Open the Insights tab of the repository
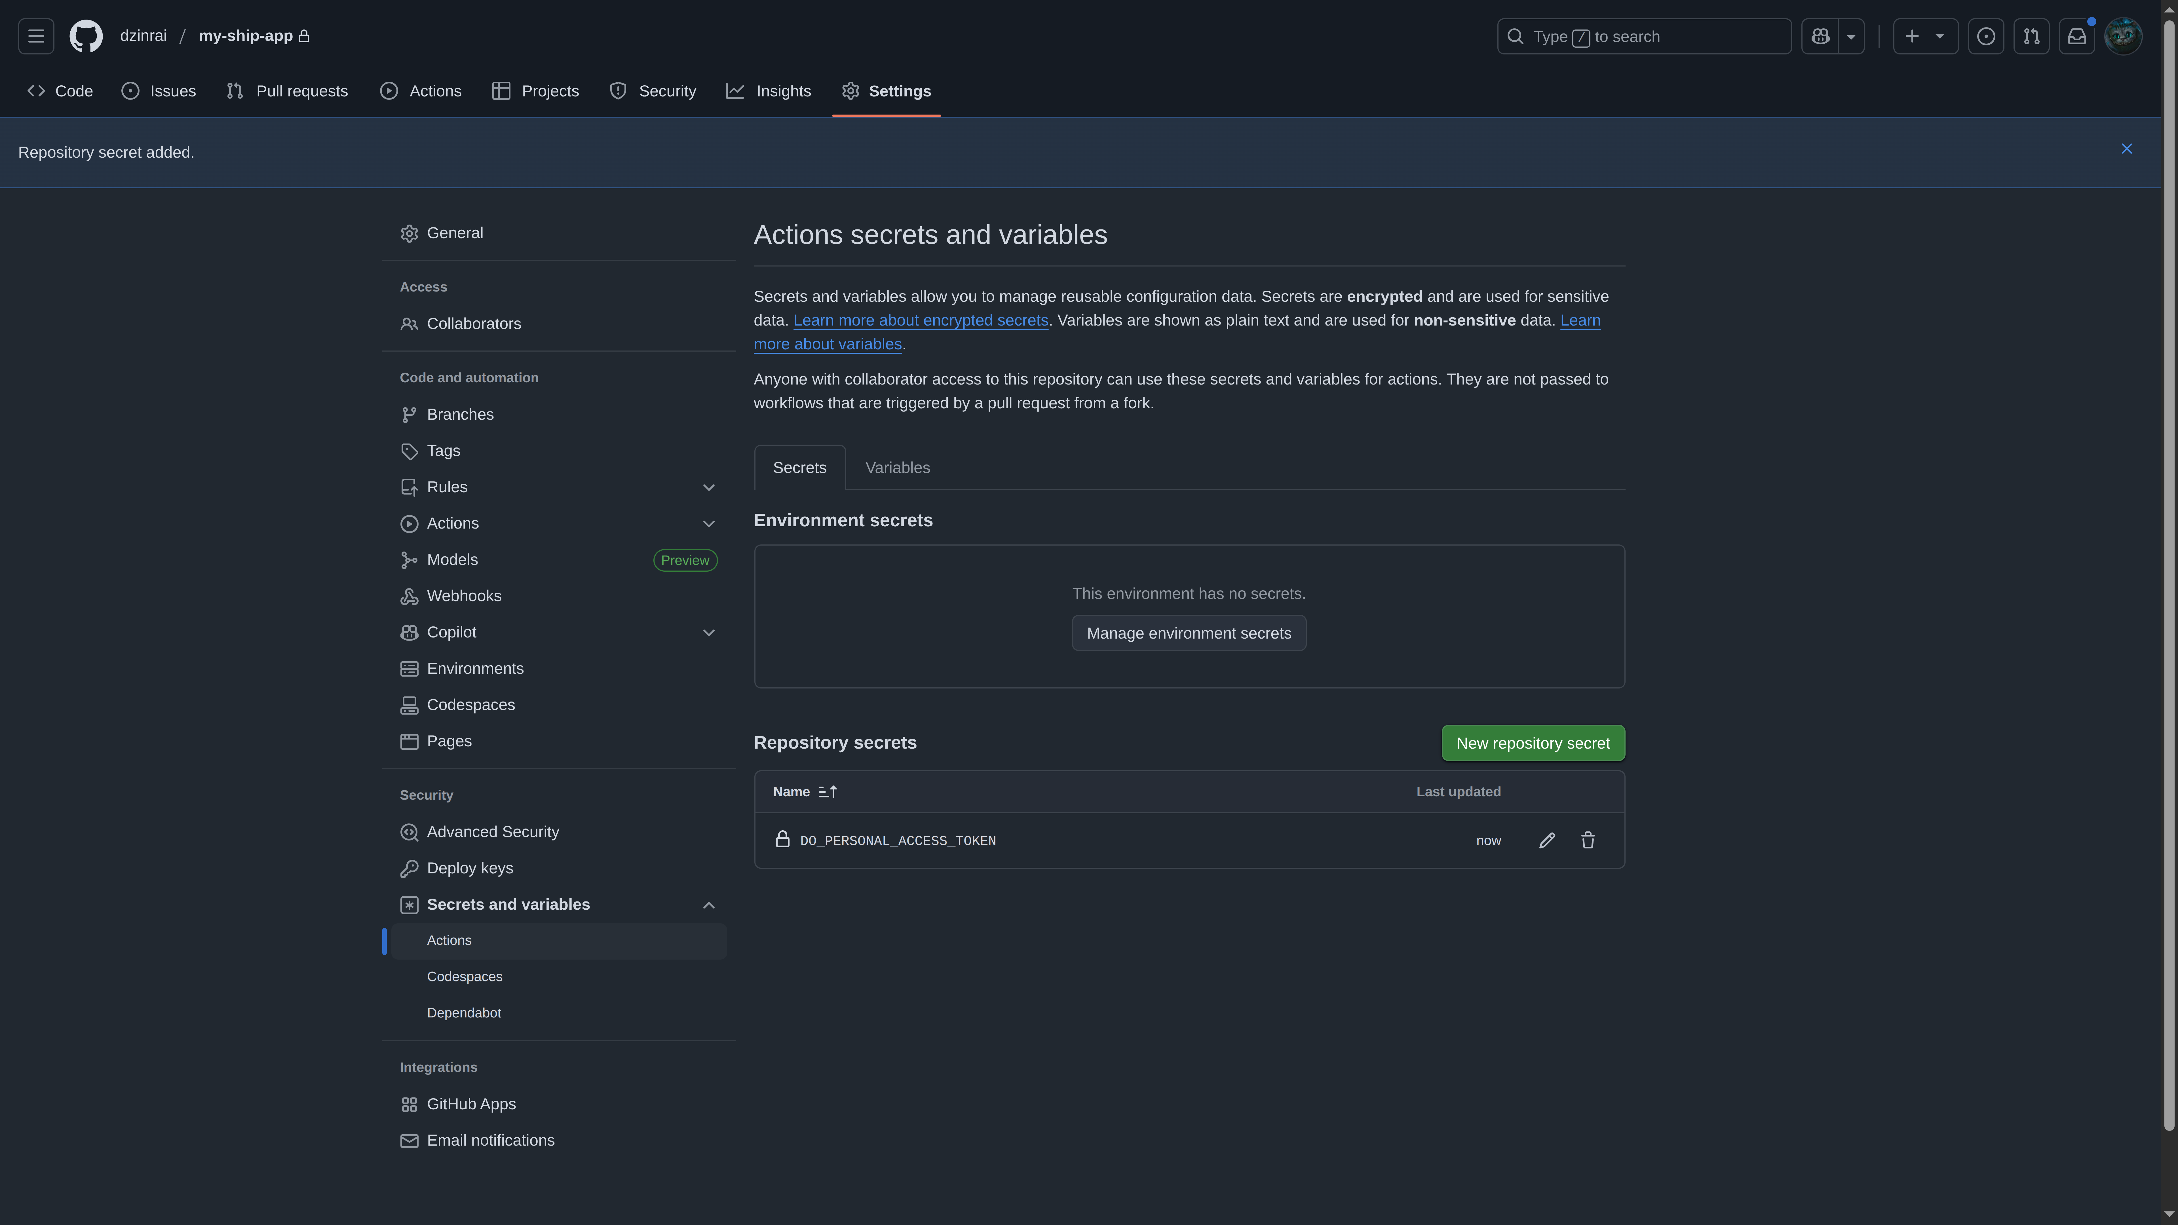 [x=768, y=90]
